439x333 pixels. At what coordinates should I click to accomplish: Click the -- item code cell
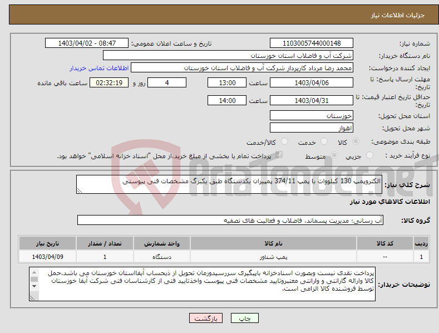click(385, 257)
